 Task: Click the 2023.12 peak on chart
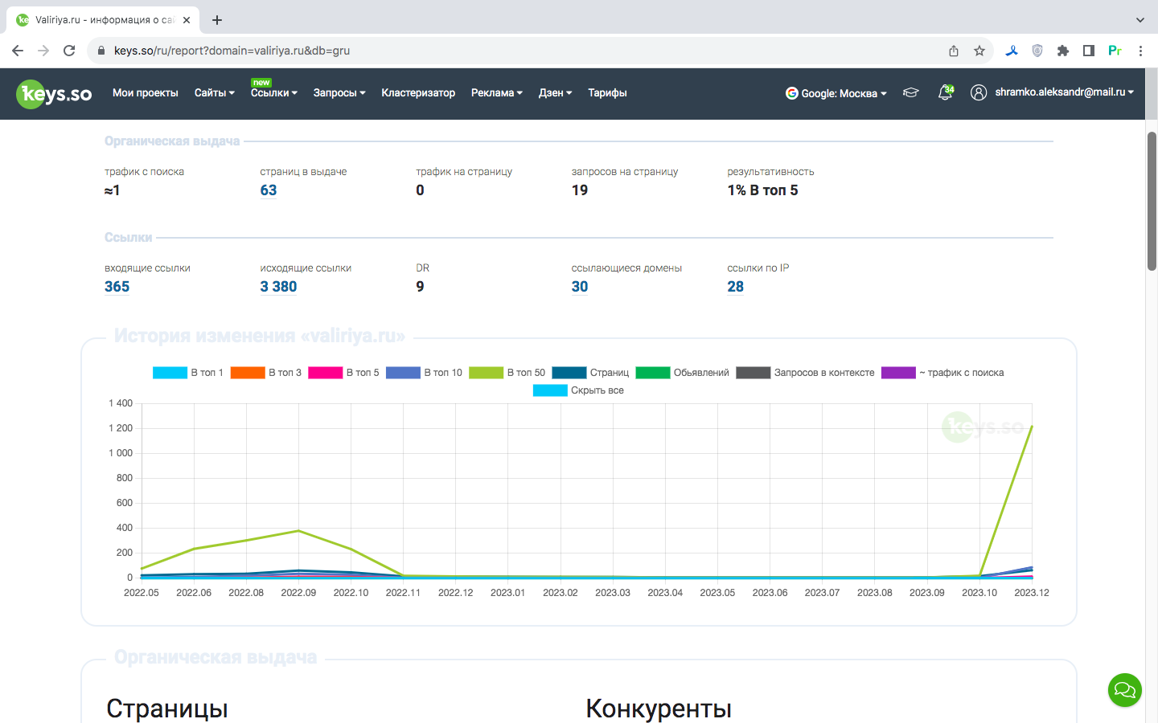tap(1032, 427)
